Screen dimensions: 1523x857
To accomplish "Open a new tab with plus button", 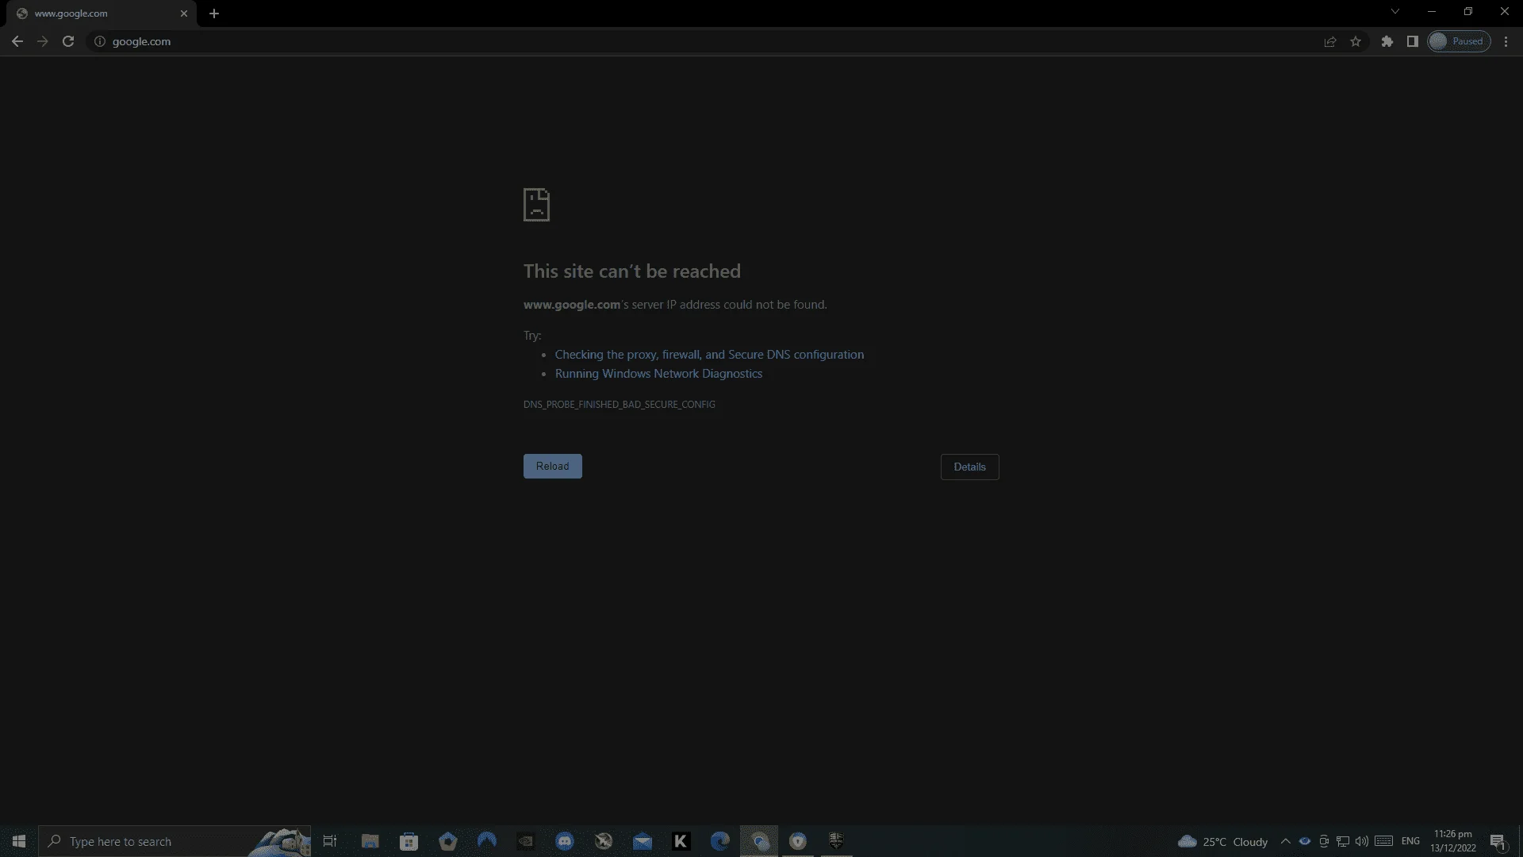I will pos(214,13).
